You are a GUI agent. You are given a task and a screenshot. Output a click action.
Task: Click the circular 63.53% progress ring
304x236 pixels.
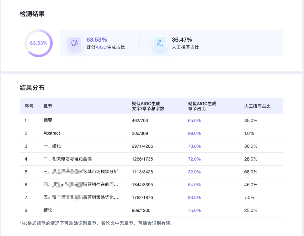[x=39, y=43]
